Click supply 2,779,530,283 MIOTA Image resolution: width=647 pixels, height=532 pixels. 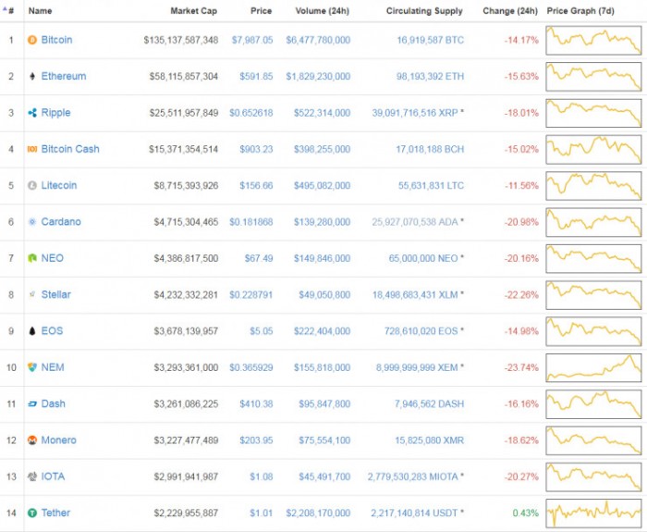point(413,476)
